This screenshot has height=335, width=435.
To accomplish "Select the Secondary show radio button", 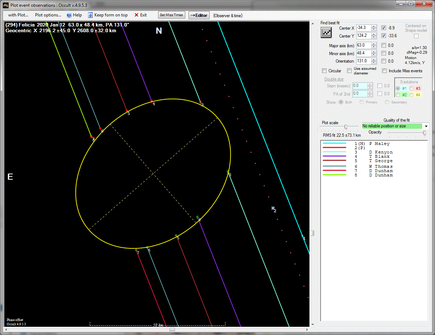I will [387, 102].
